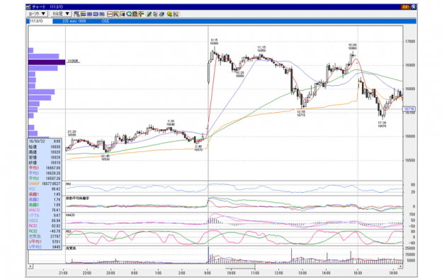Click the left arrow of horizontal scrollbar
The image size is (442, 280).
pos(30,267)
